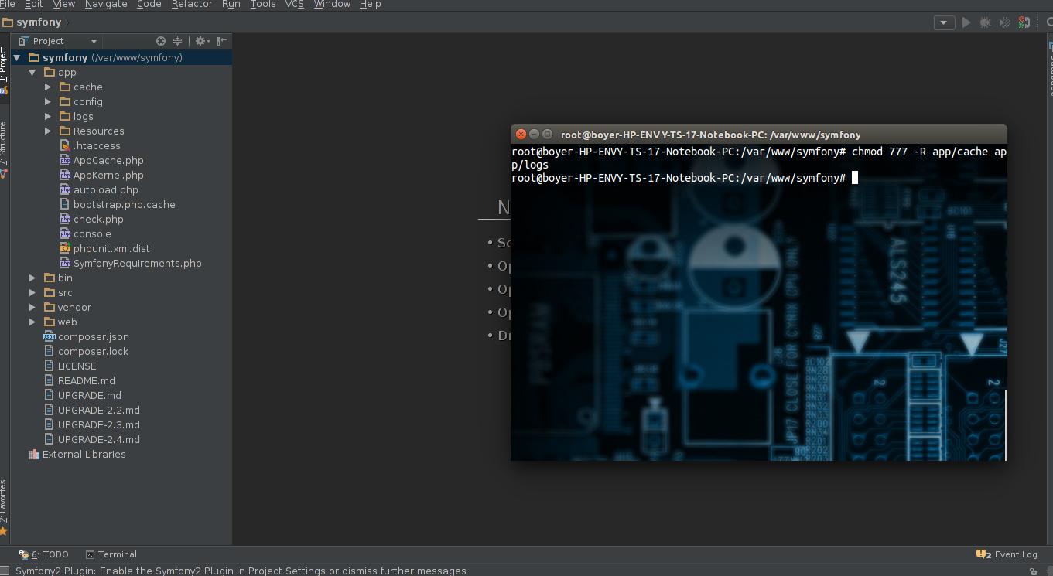Click tool window toggle icon at status bar left
1053x576 pixels.
point(6,571)
